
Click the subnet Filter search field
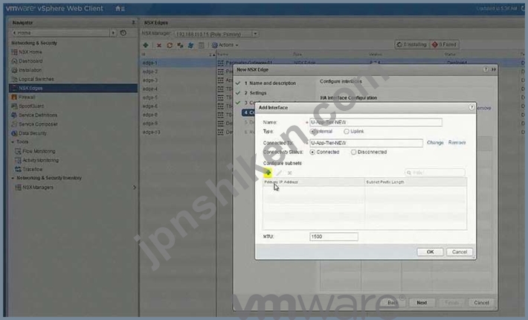(x=435, y=173)
